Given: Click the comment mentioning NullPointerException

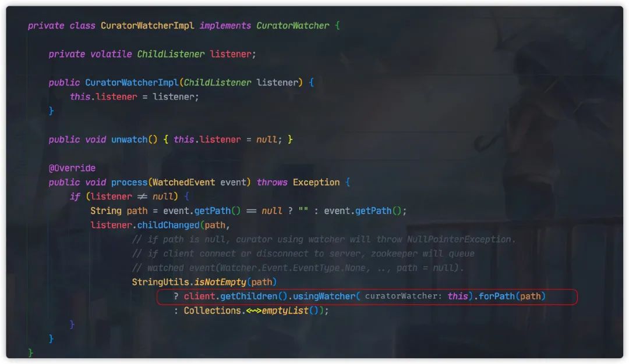Looking at the screenshot, I should pyautogui.click(x=323, y=240).
